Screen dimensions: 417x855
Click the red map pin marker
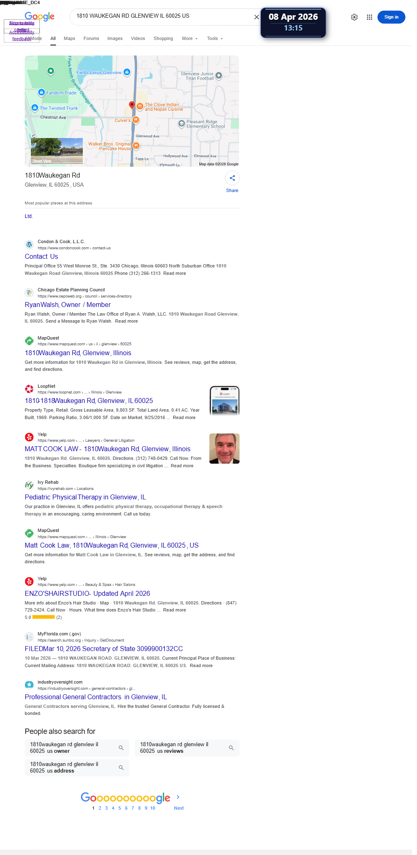point(132,105)
